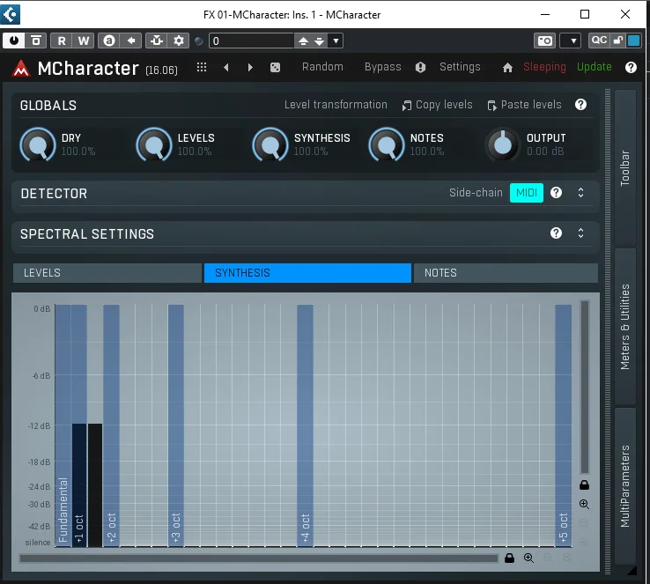The image size is (650, 584).
Task: Click the +3 oct harmonic bar
Action: [176, 426]
